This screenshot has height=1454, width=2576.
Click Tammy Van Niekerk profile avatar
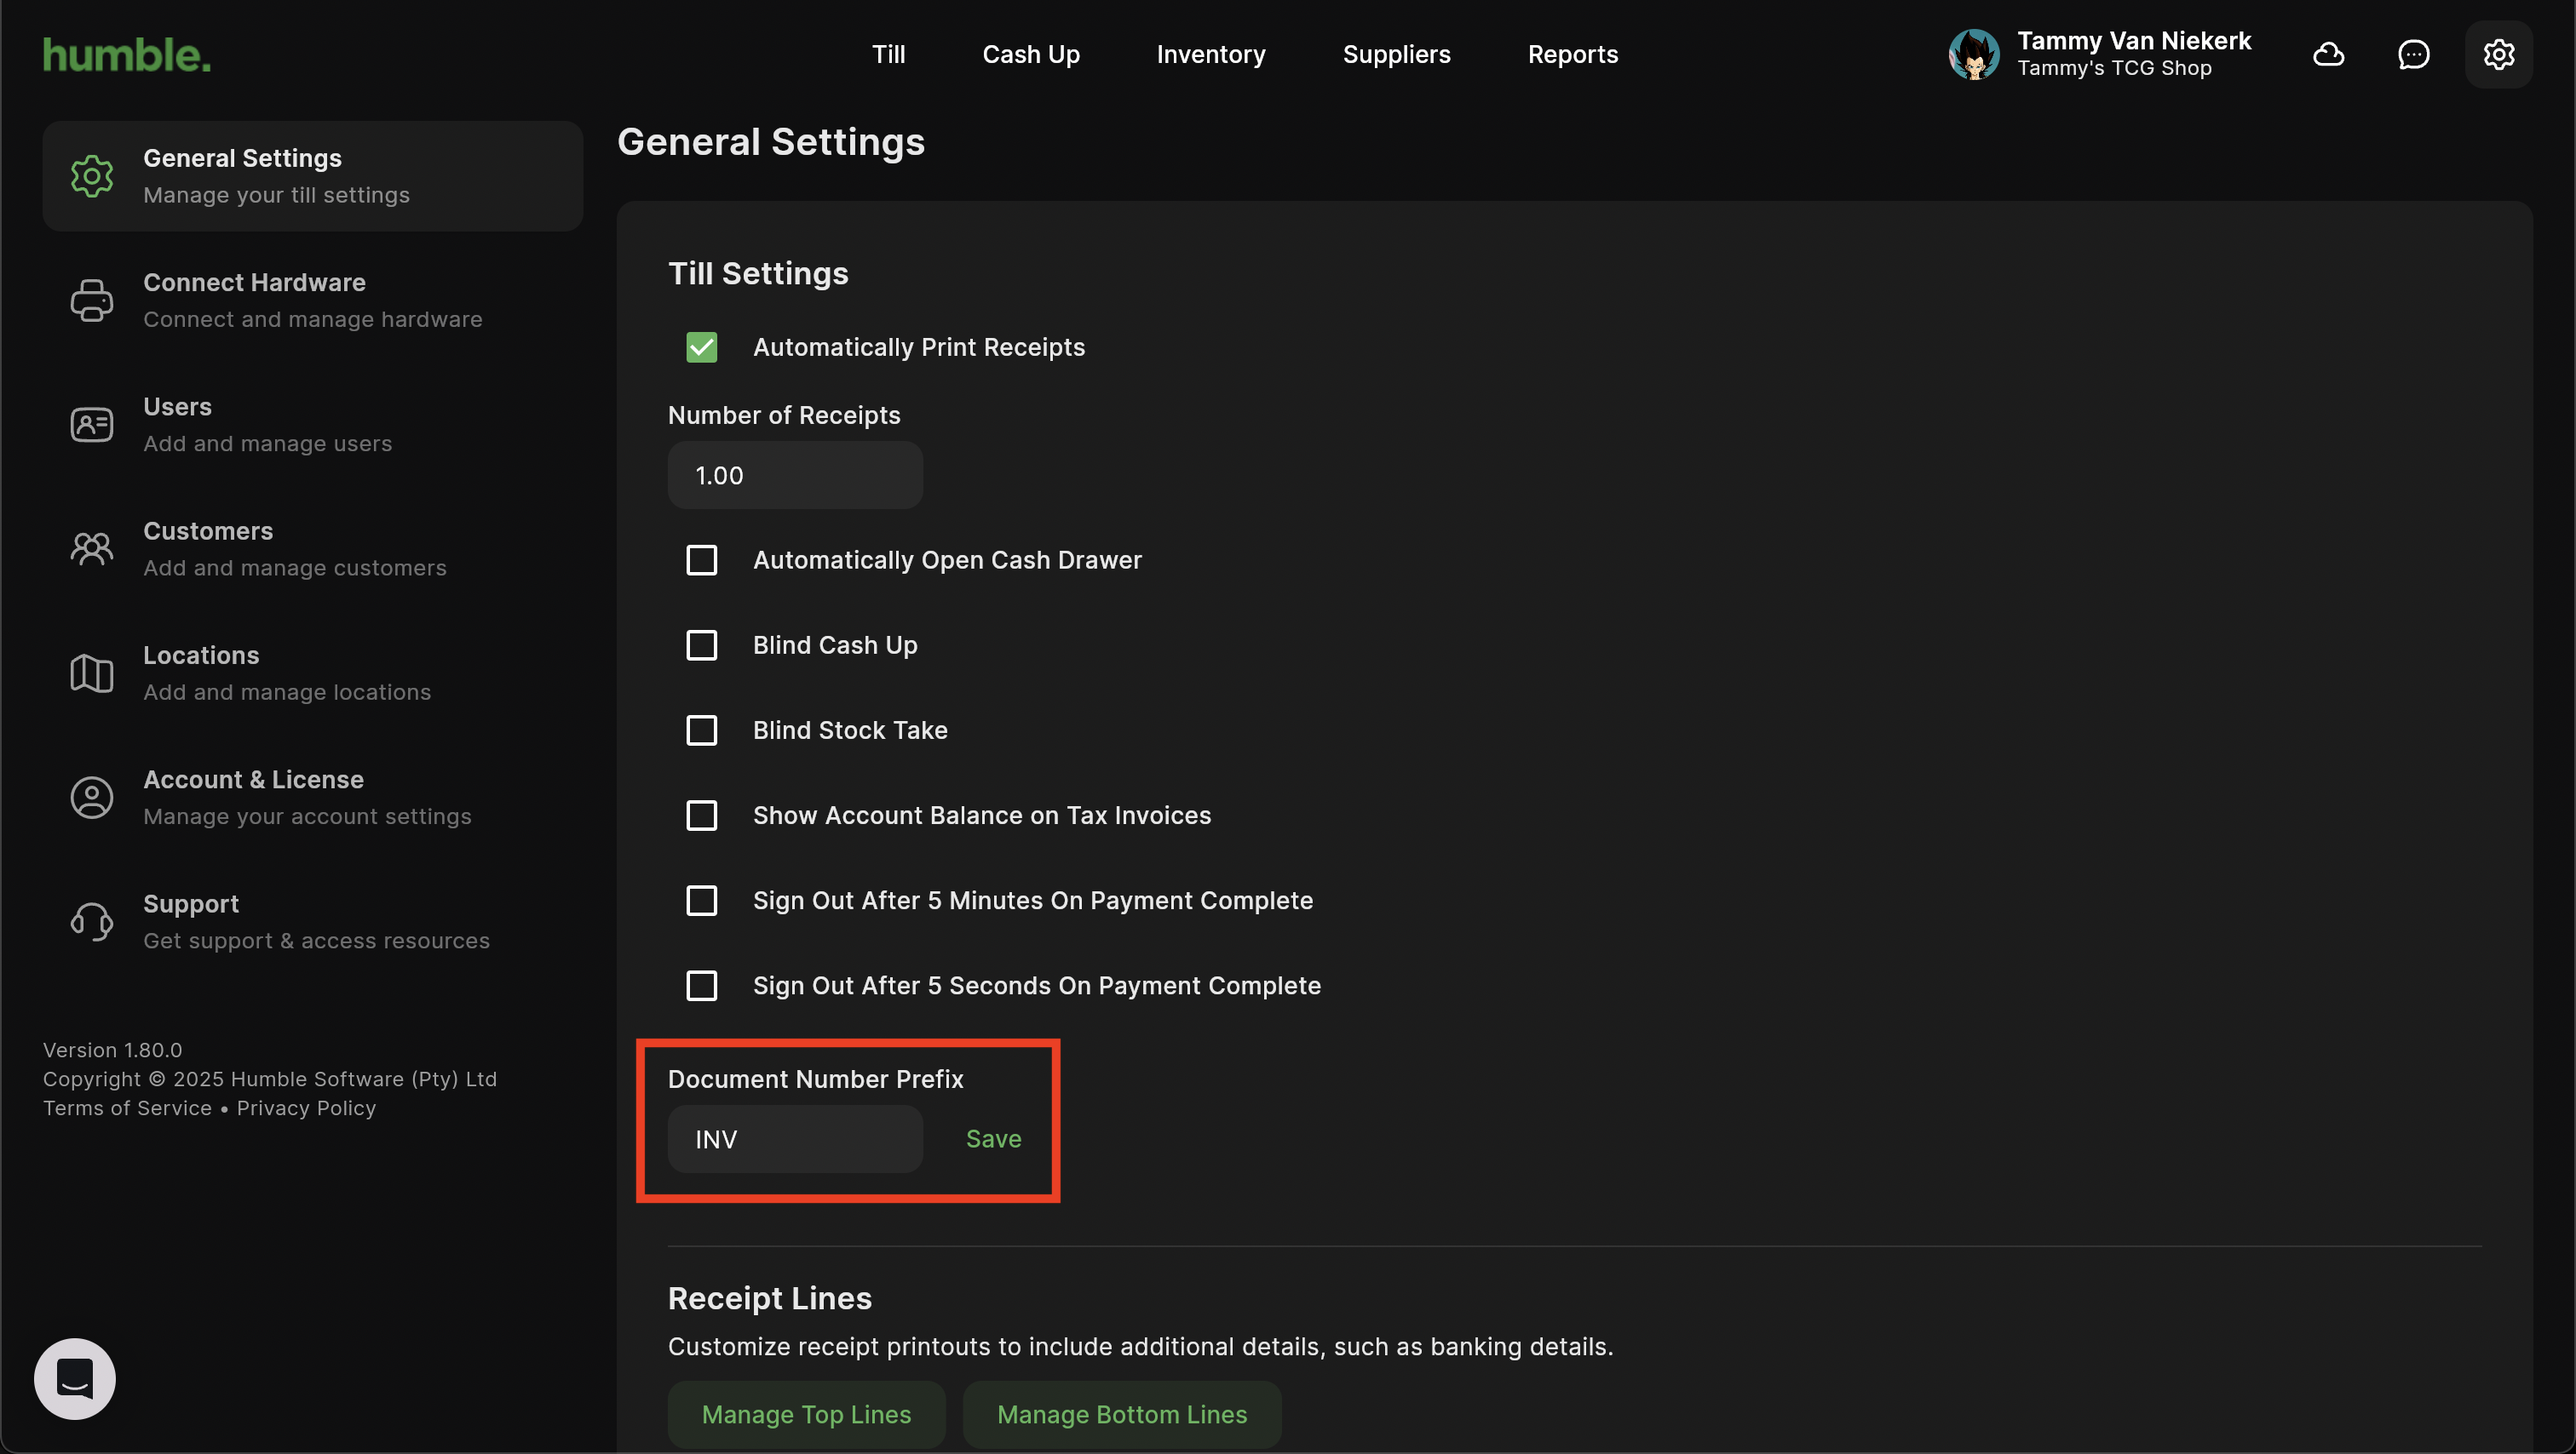coord(1974,54)
